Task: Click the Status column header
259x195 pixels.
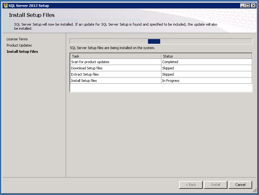Action: pyautogui.click(x=207, y=56)
